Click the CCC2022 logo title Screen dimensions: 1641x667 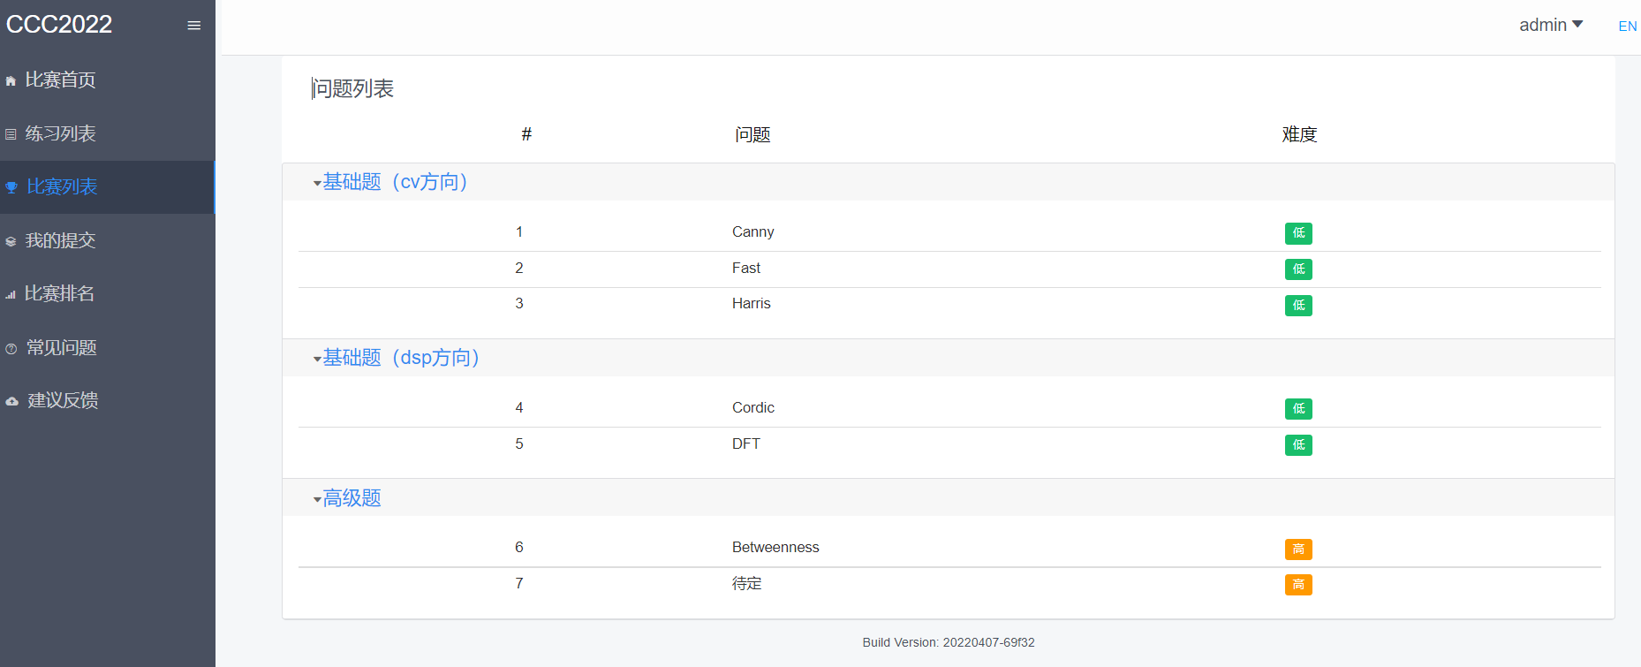59,24
